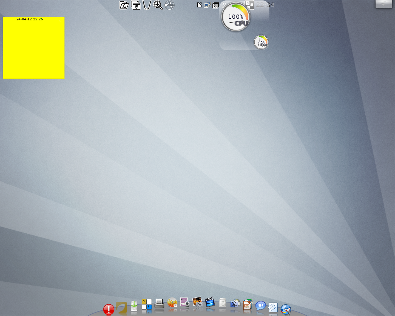This screenshot has width=395, height=316.
Task: Launch the mail envelope app in dock
Action: [x=273, y=308]
